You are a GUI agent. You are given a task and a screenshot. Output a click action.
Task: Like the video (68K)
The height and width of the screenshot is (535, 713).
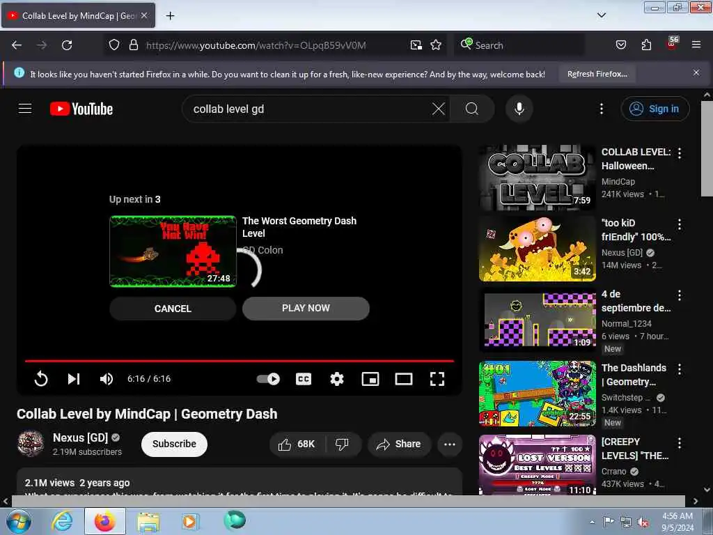coord(297,444)
